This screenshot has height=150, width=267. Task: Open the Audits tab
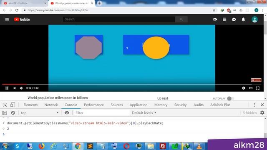pos(199,105)
